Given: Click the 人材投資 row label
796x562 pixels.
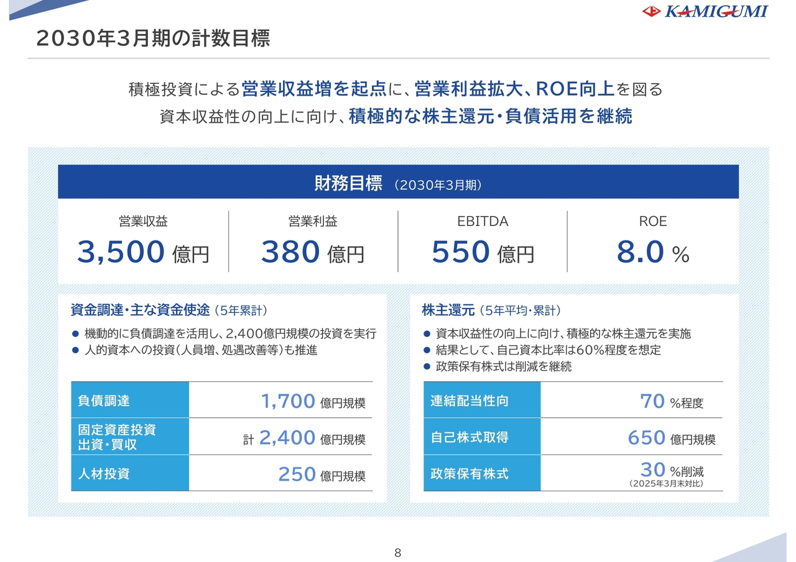Looking at the screenshot, I should point(130,473).
